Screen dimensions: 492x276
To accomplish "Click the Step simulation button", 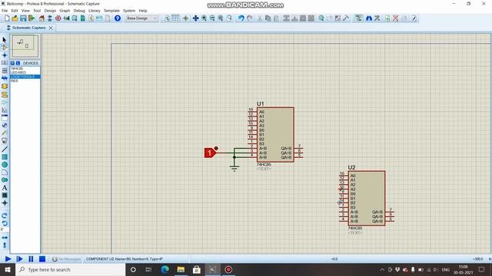I will click(19, 259).
